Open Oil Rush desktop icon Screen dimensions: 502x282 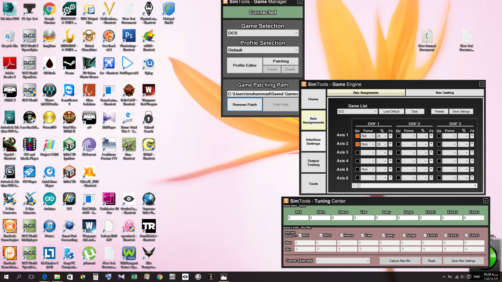(50, 66)
